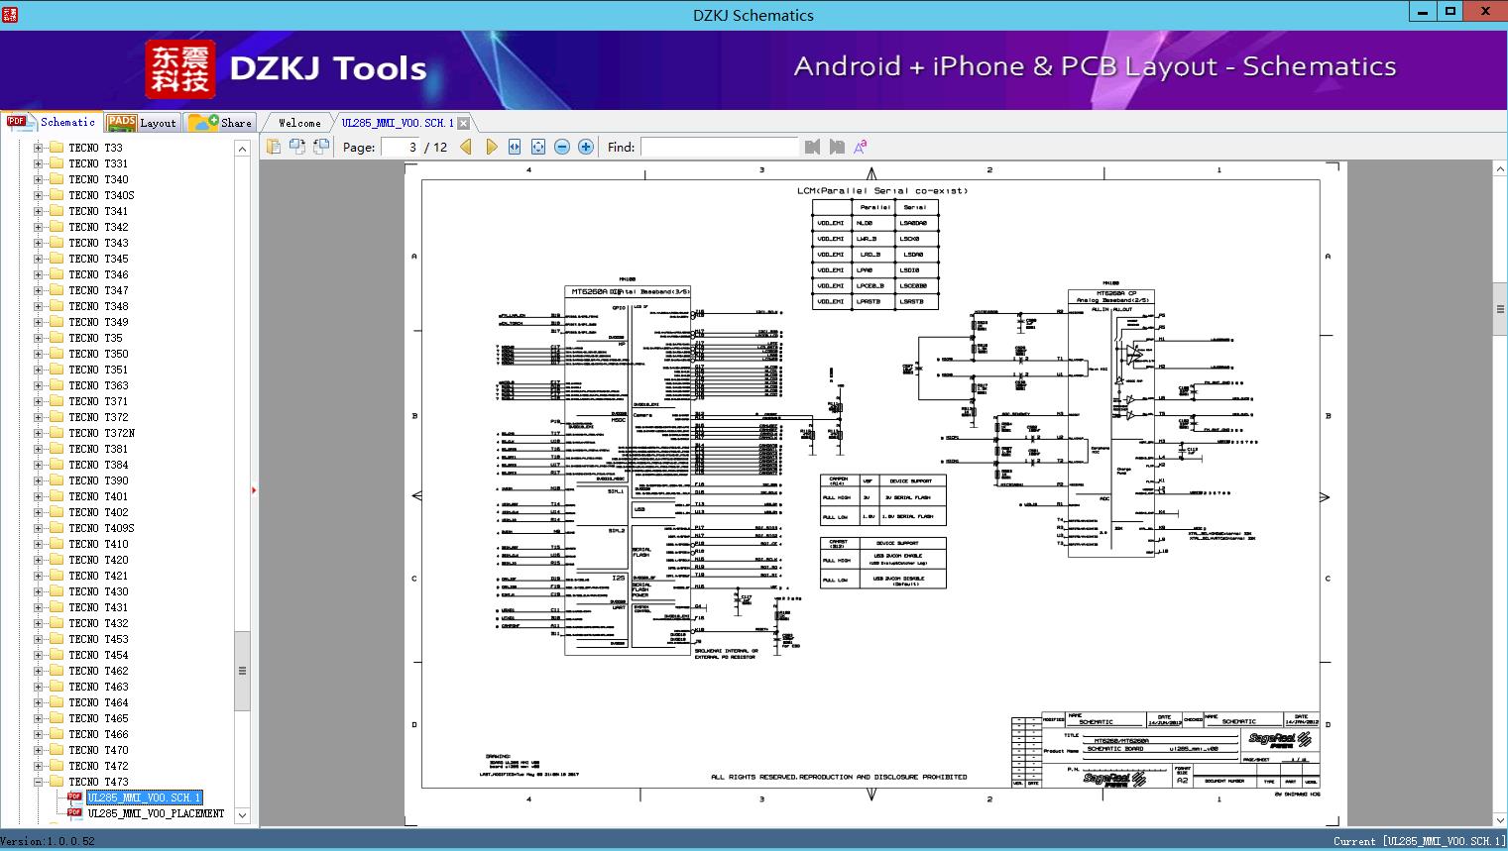Expand the TECNO T33 folder
The height and width of the screenshot is (851, 1508).
pos(39,148)
